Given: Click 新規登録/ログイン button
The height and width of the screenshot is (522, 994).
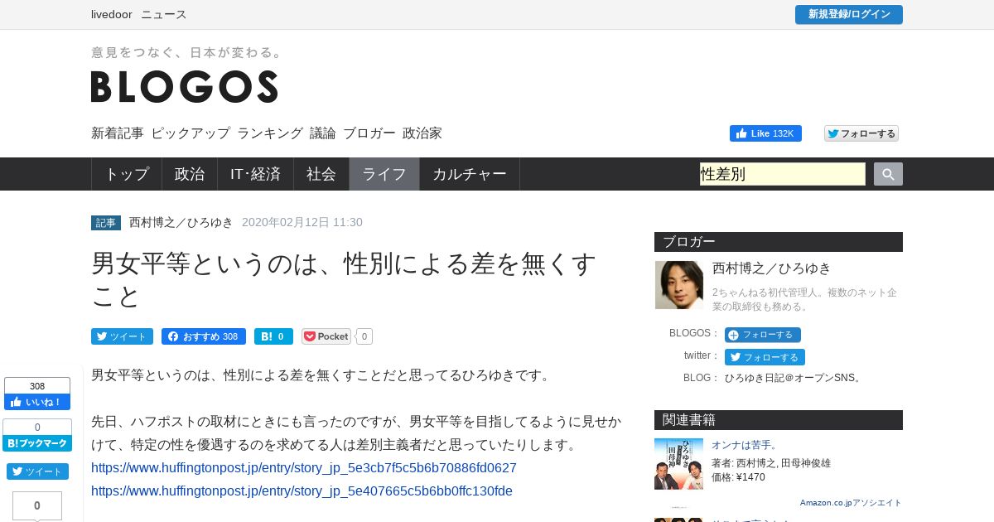Looking at the screenshot, I should point(849,14).
